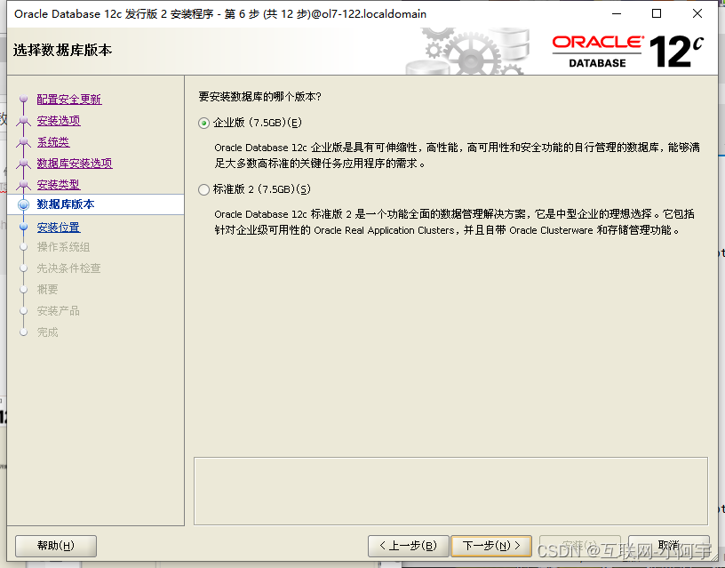The height and width of the screenshot is (568, 725).
Task: Click the 要安装数据库的哪个版本? question text
Action: pyautogui.click(x=259, y=97)
